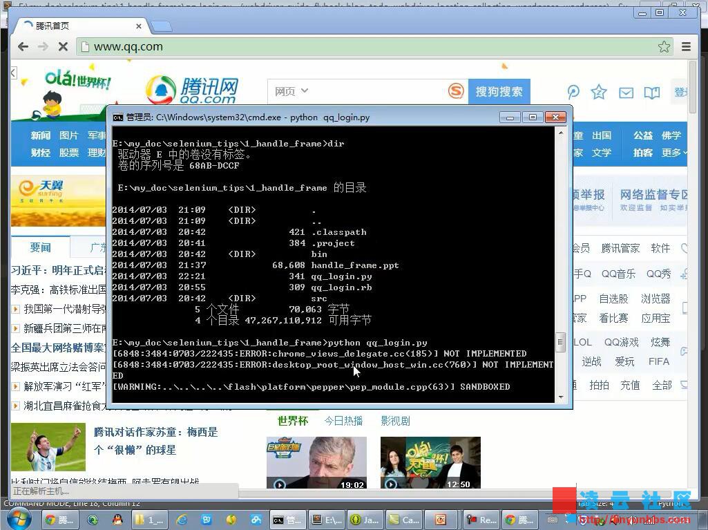
Task: Open the 财经 navigation link
Action: [41, 153]
